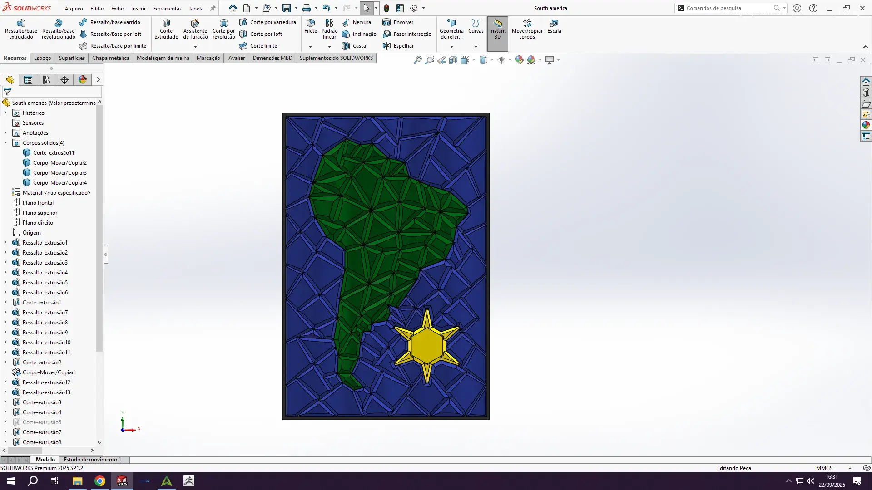Screen dimensions: 872x490
Task: Open the Ferramentas menu
Action: pyautogui.click(x=167, y=9)
